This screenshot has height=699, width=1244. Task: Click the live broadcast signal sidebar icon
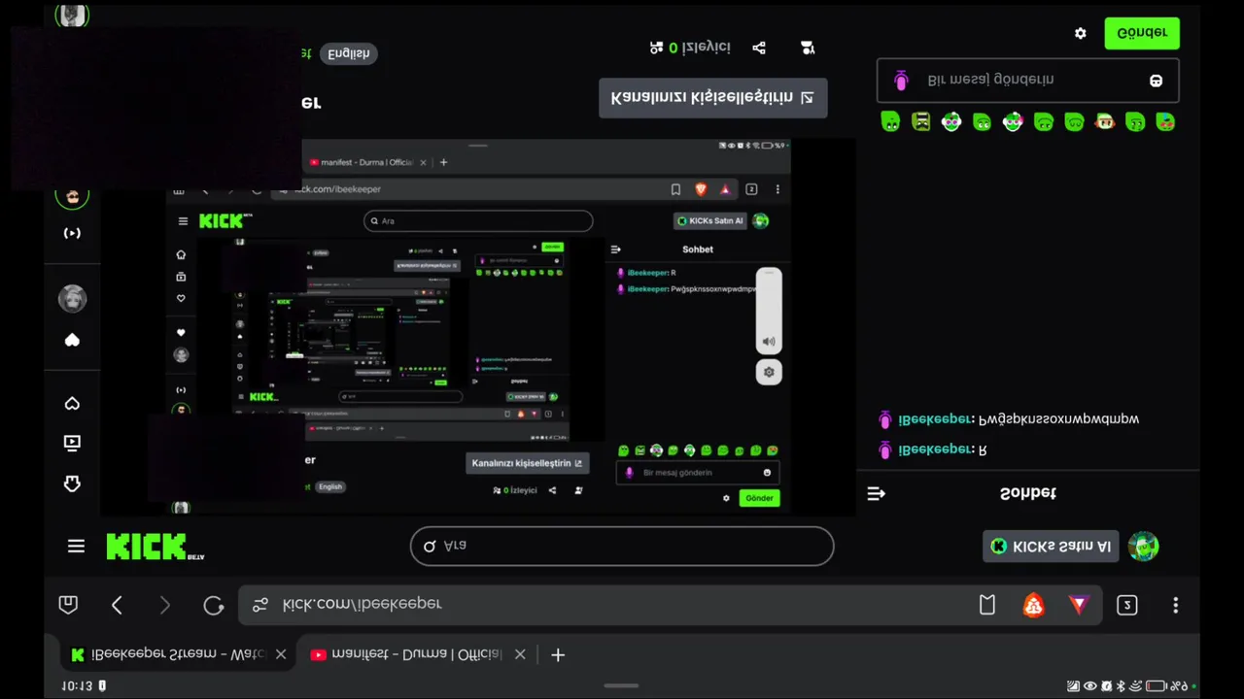point(72,233)
